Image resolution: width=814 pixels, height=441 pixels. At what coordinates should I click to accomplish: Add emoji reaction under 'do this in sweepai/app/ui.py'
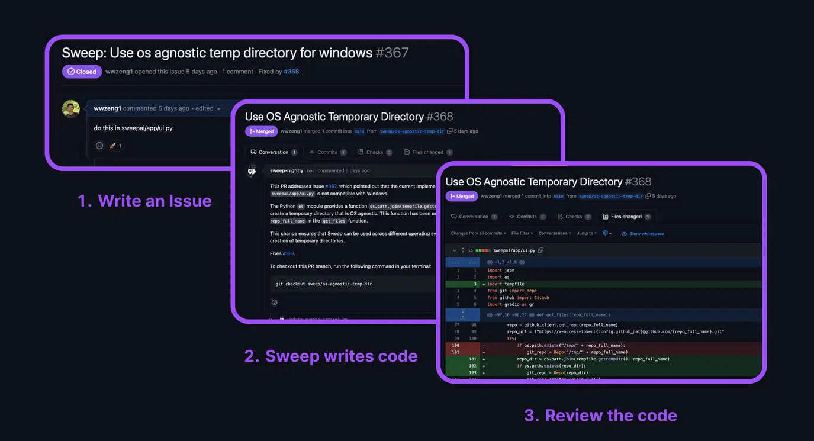click(99, 146)
